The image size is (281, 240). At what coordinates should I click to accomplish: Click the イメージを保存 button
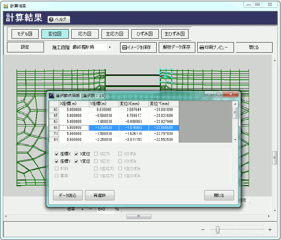(x=138, y=47)
